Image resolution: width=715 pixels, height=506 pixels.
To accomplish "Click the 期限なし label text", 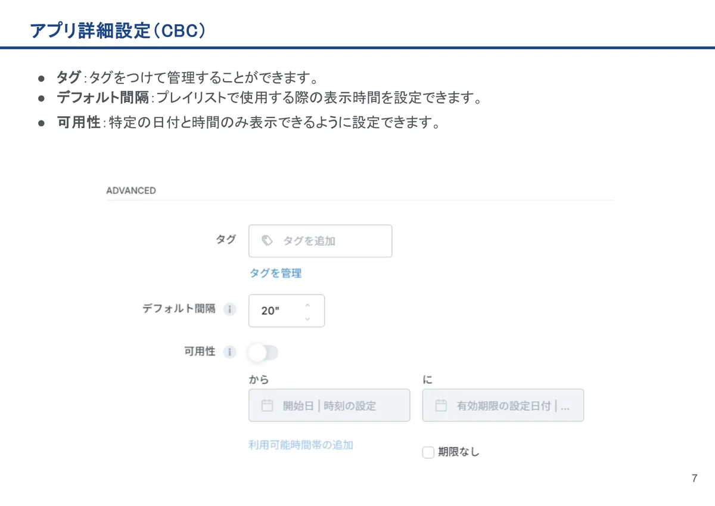I will [459, 452].
